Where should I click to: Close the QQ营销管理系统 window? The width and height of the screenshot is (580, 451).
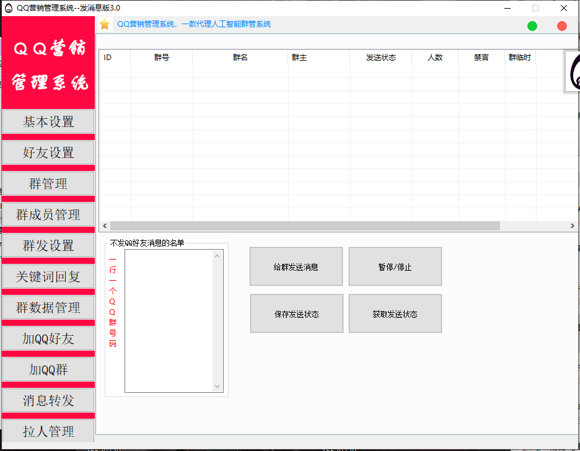(564, 8)
